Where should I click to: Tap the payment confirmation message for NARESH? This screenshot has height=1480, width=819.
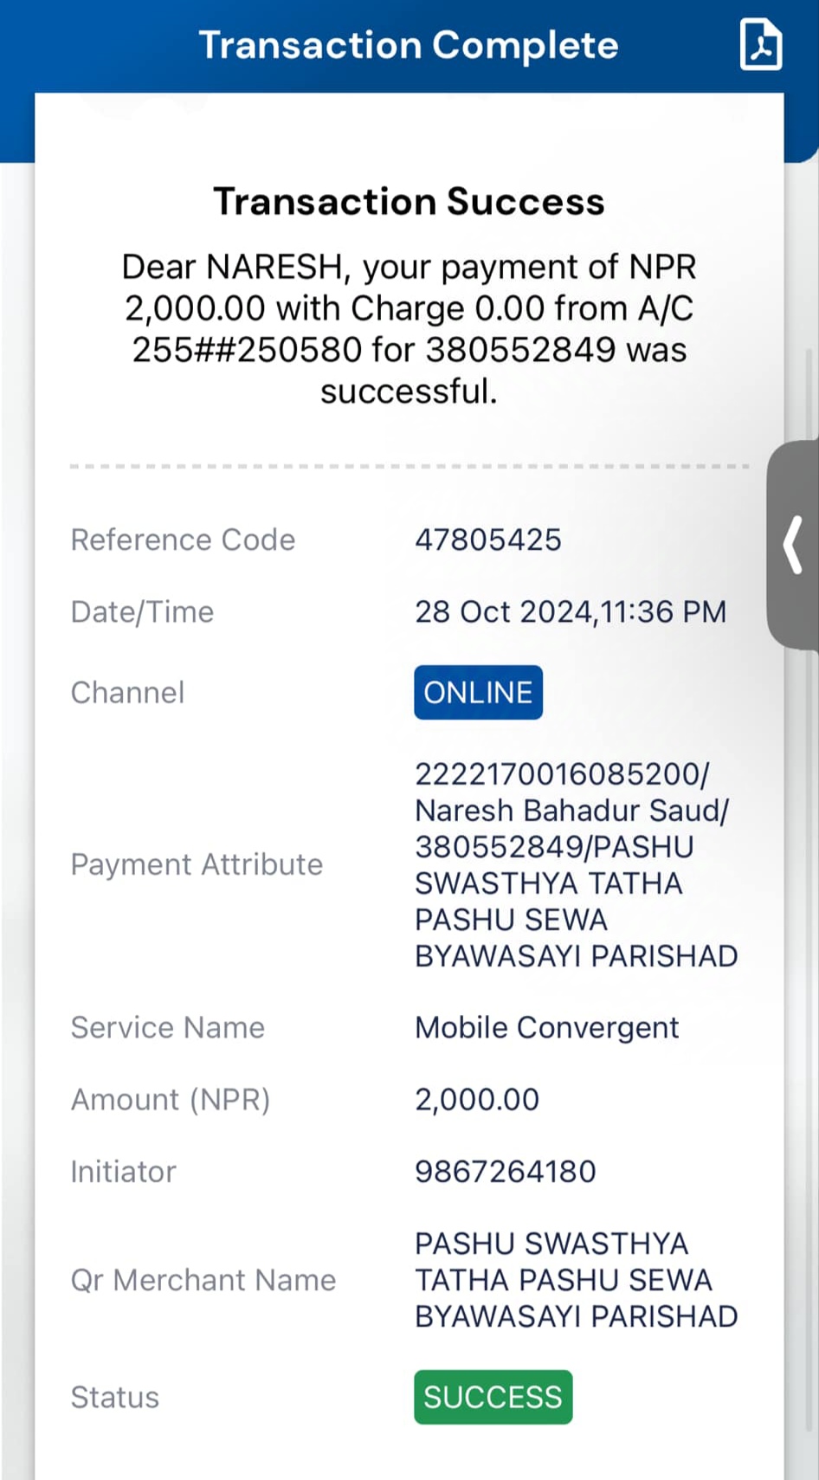point(409,329)
